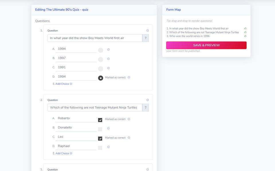Click Editing The Ultimate 90's Quiz heading

62,10
